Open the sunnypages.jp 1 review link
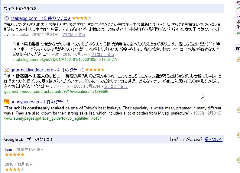This screenshot has width=240, height=173. 40,102
